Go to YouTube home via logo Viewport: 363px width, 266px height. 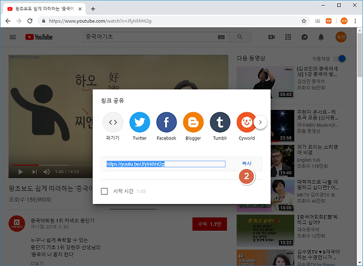point(39,37)
